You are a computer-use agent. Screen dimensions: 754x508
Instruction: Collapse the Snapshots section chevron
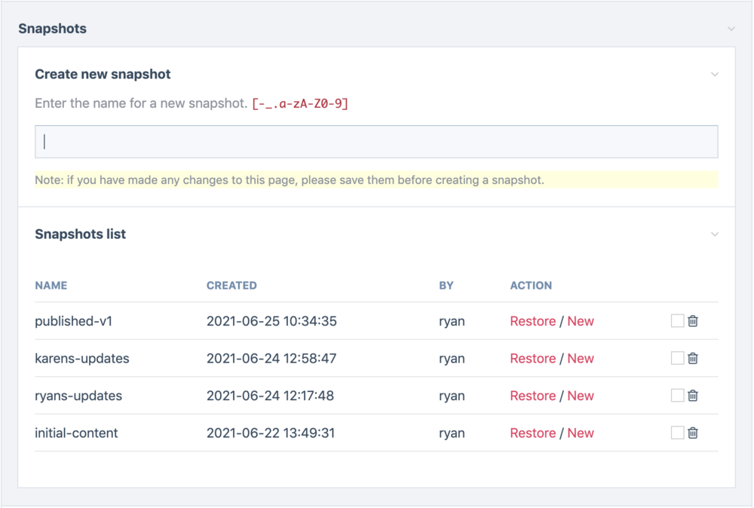click(x=731, y=29)
